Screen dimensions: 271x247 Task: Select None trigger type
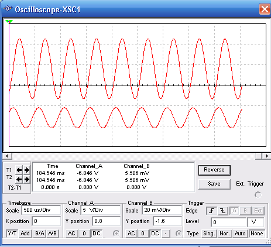coord(257,234)
